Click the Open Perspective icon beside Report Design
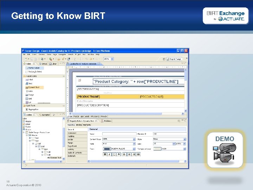This screenshot has width=253, height=190. click(x=164, y=59)
